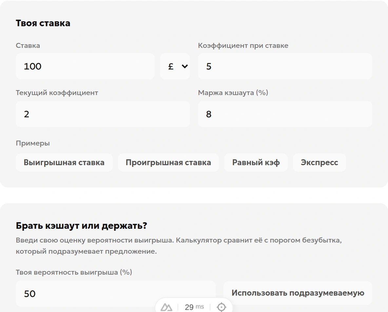Open the Nuxt DevTools logo icon
The width and height of the screenshot is (388, 312).
point(166,307)
